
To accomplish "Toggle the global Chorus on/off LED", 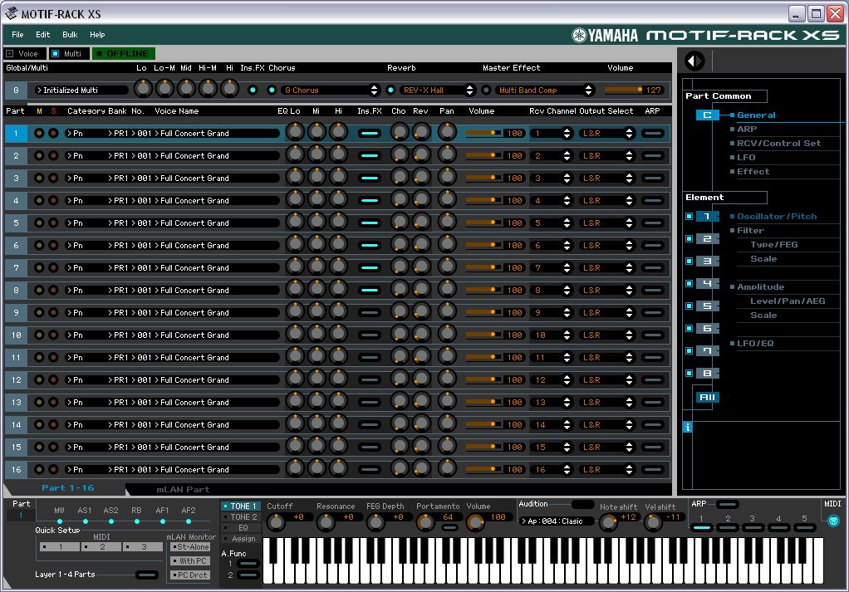I will tap(272, 90).
